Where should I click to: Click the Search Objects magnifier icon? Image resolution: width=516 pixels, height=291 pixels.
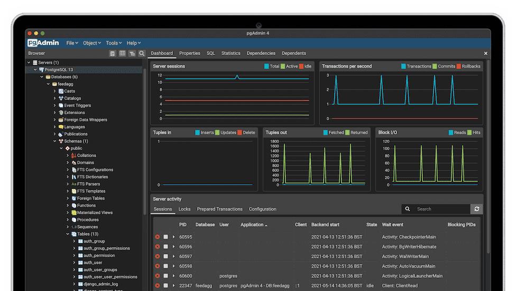[x=142, y=53]
